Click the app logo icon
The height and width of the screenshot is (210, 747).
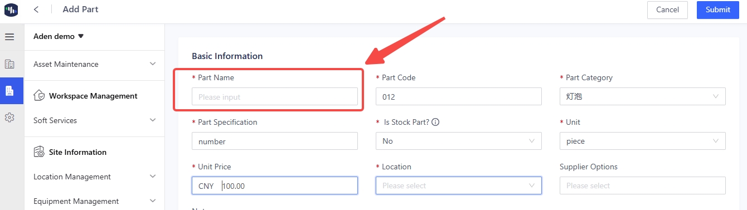pos(11,10)
